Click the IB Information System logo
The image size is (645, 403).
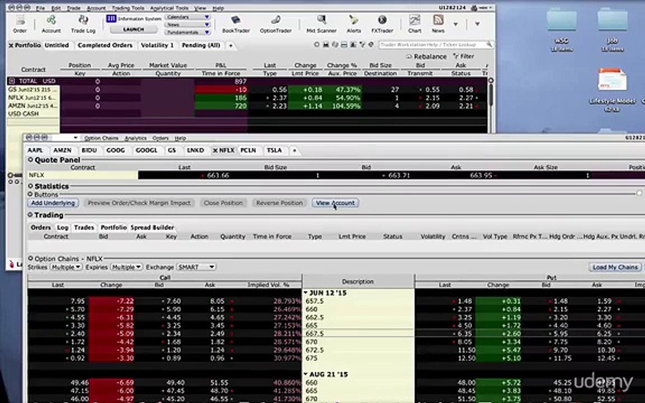point(111,18)
